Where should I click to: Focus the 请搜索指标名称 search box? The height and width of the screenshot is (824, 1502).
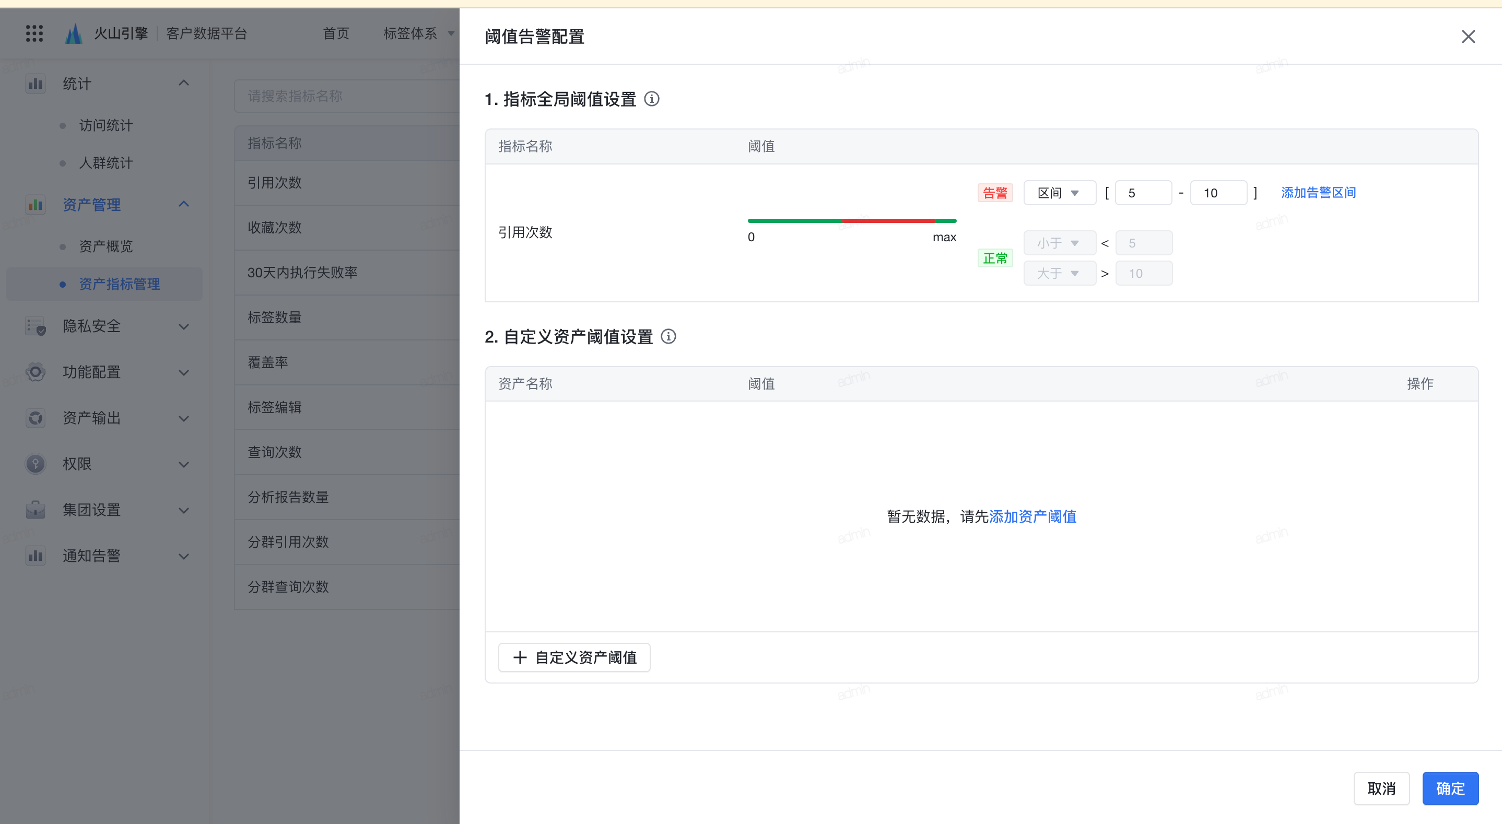pyautogui.click(x=347, y=96)
